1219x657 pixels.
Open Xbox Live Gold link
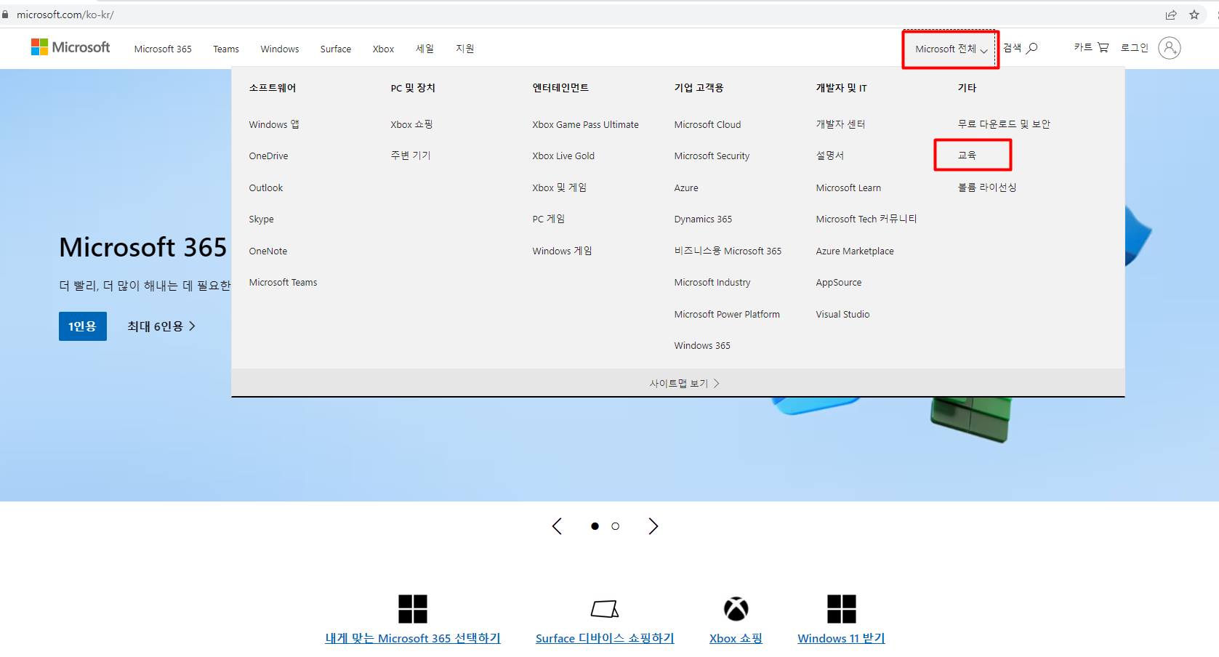(563, 156)
